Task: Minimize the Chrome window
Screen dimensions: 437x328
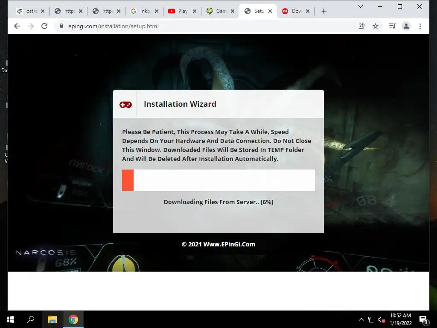Action: point(380,6)
